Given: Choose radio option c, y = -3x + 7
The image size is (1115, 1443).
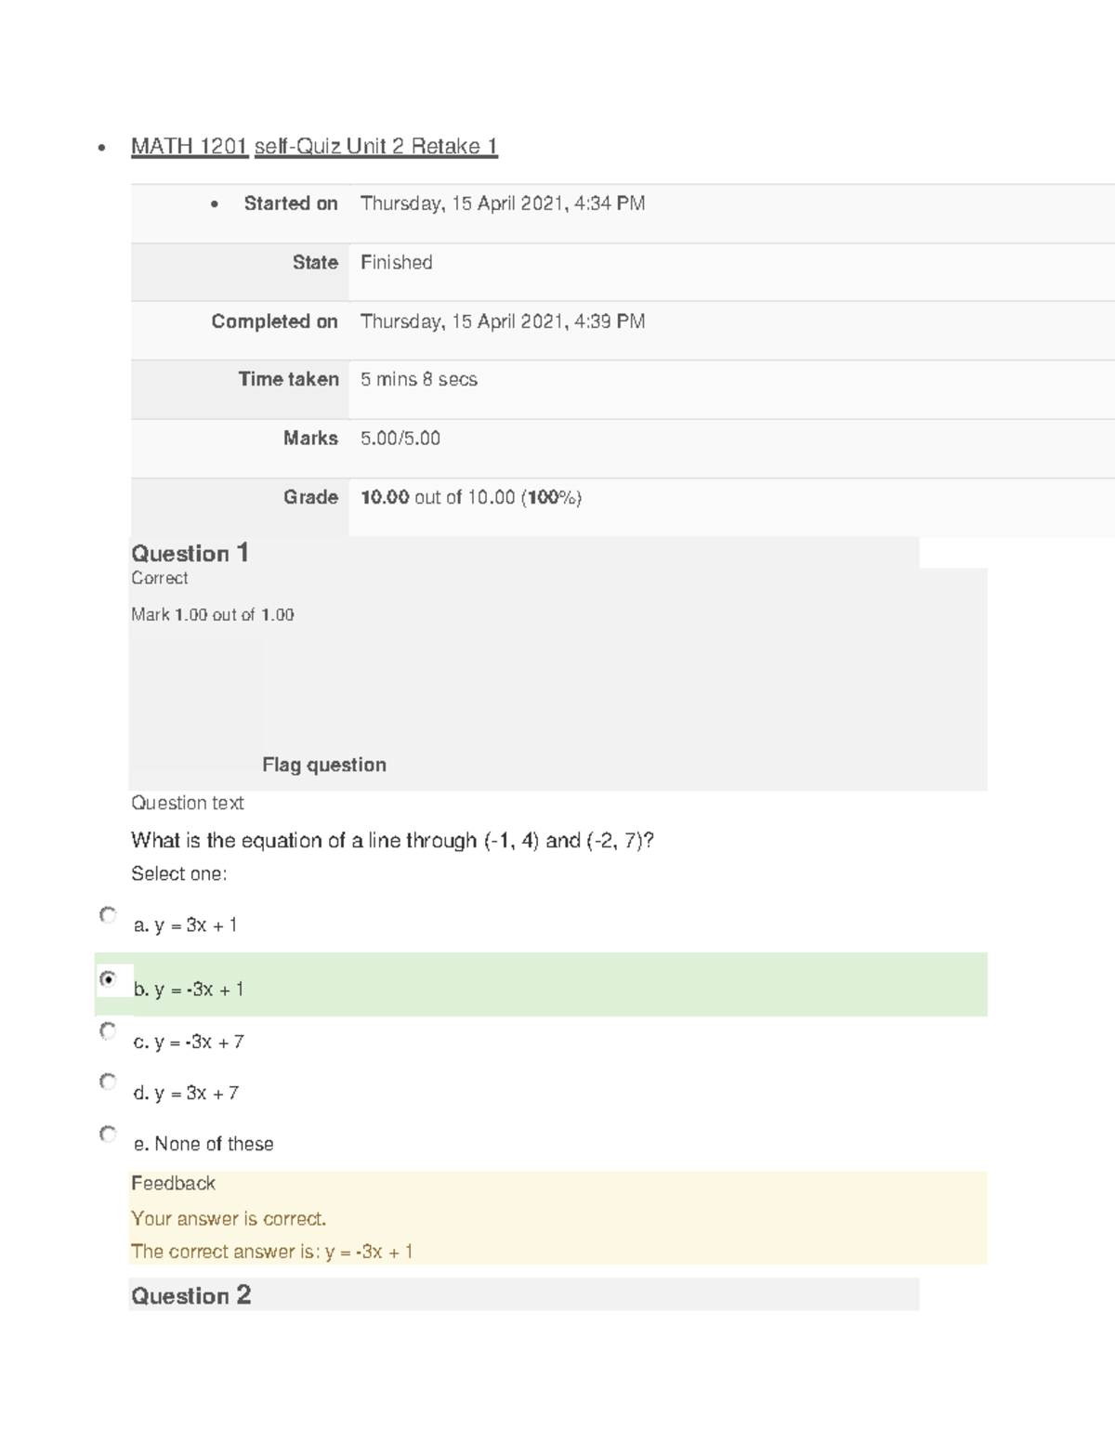Looking at the screenshot, I should click(x=108, y=1030).
